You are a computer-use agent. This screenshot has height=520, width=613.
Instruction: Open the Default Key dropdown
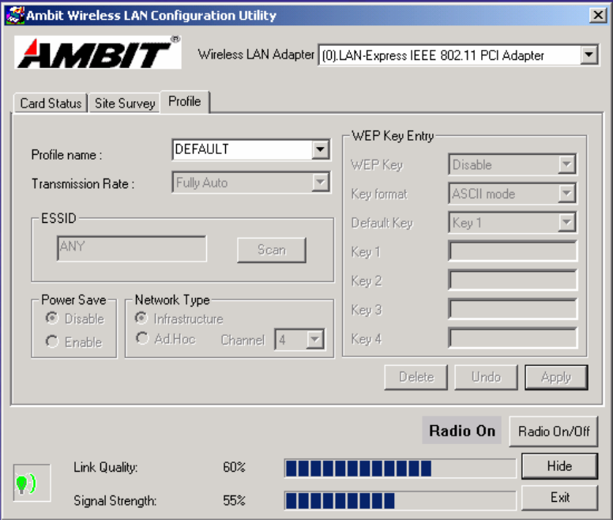[566, 223]
